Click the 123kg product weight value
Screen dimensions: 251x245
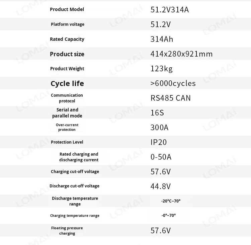[x=162, y=69]
